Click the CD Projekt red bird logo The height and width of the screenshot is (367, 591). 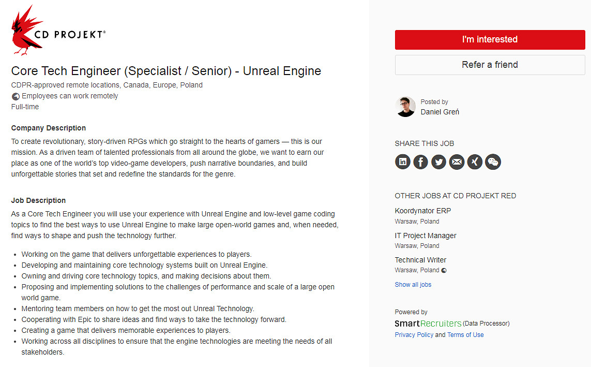[x=26, y=31]
